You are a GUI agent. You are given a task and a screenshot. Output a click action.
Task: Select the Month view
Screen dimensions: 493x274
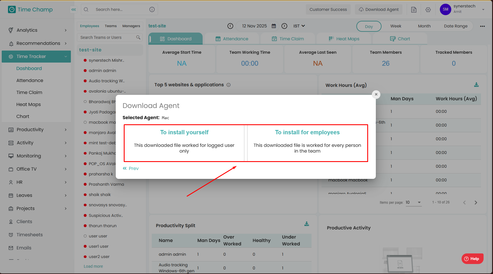pyautogui.click(x=424, y=26)
